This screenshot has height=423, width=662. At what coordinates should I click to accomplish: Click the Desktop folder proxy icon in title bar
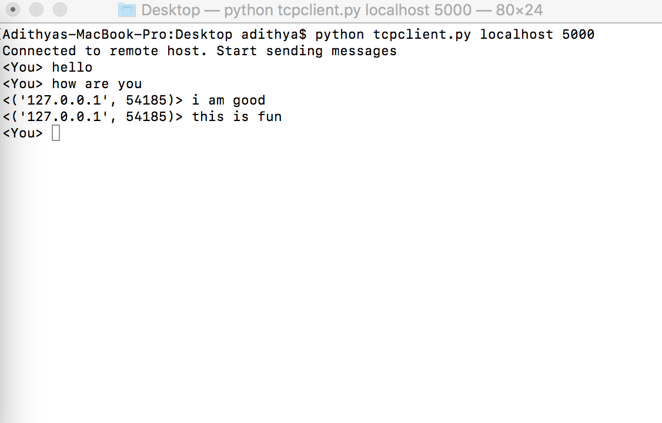pos(126,9)
